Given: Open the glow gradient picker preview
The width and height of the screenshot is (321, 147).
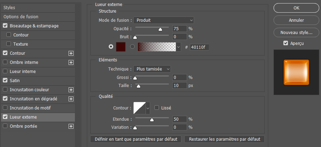Looking at the screenshot, I should tap(156, 47).
